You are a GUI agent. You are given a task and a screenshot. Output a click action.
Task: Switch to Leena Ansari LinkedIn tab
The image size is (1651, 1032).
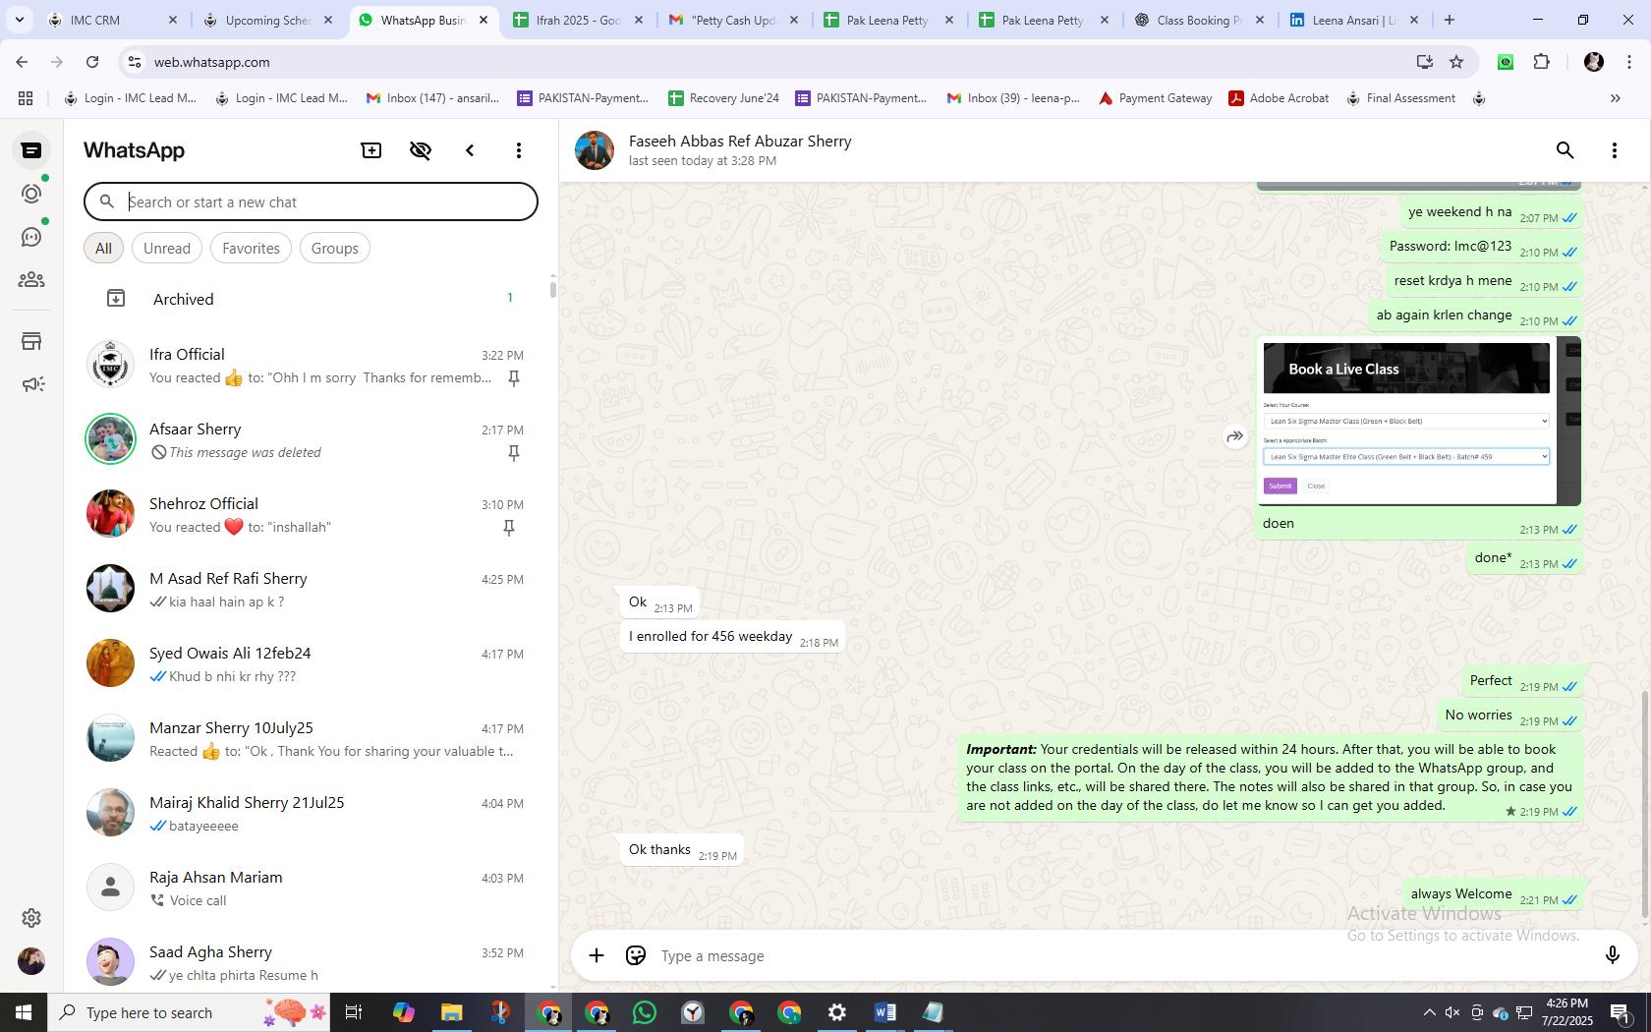click(1355, 20)
